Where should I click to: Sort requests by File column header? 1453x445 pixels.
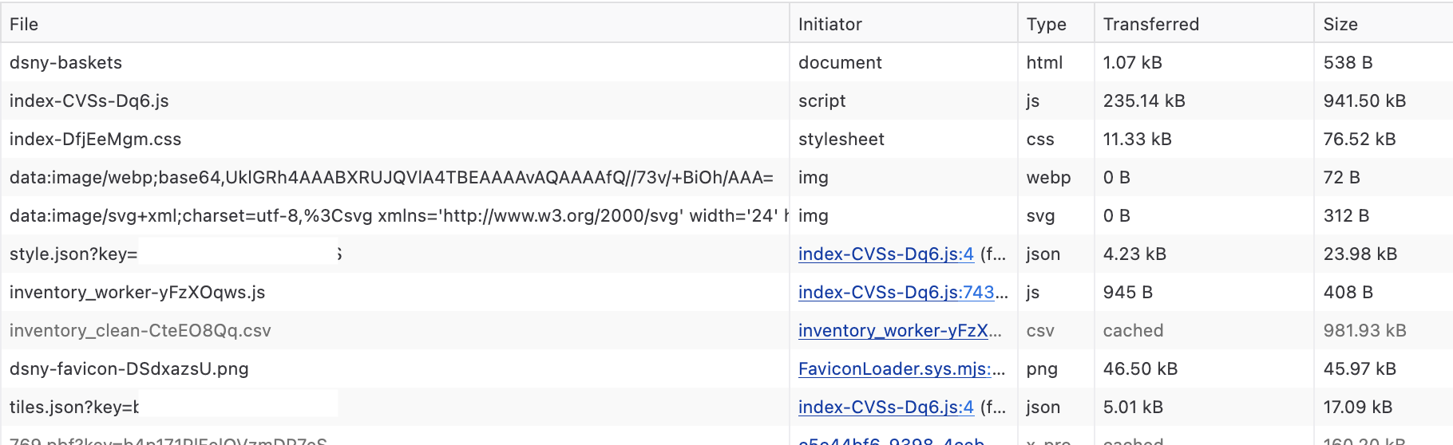coord(24,24)
